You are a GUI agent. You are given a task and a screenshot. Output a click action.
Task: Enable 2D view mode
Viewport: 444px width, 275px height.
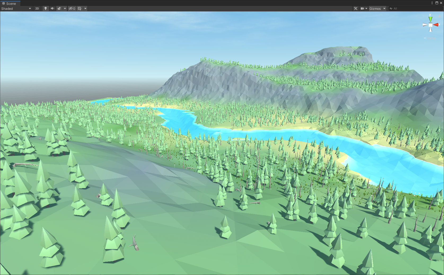[37, 8]
